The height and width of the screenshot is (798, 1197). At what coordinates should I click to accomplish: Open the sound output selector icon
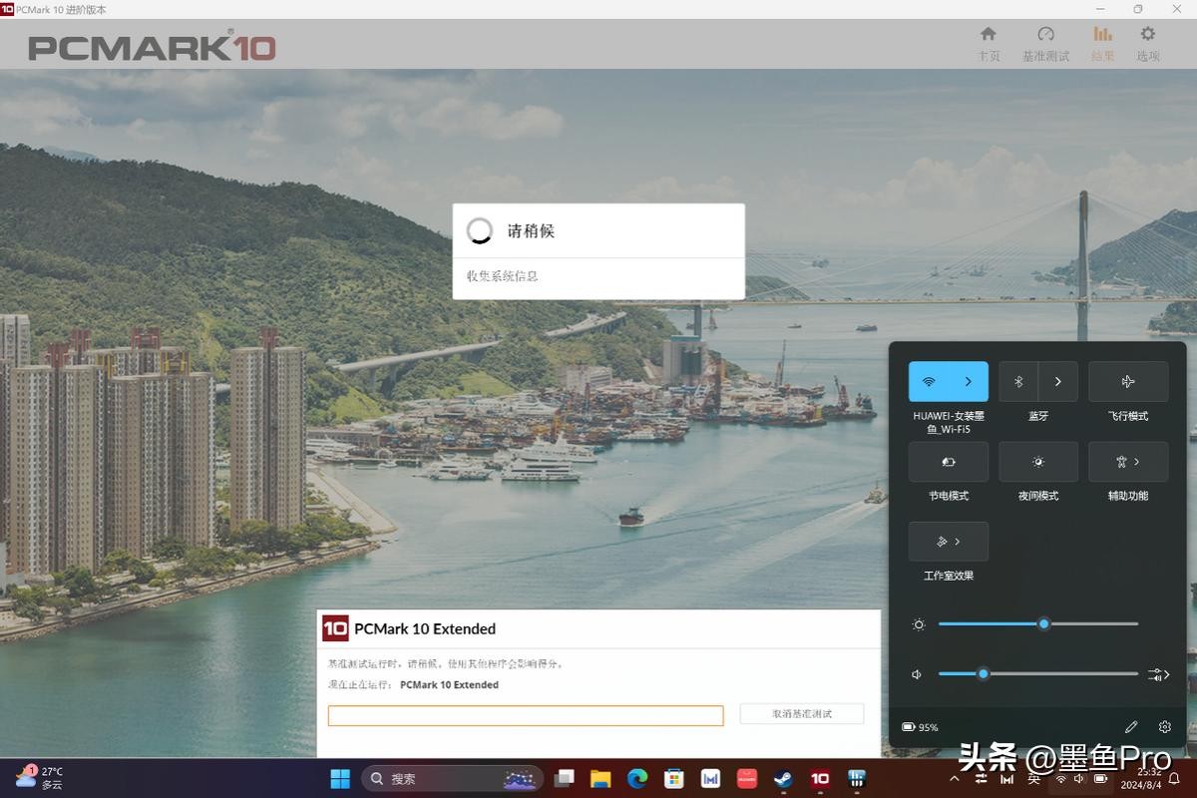pyautogui.click(x=1158, y=674)
